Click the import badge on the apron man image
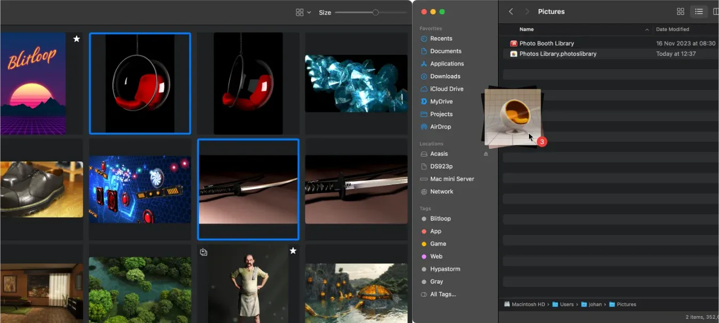The image size is (719, 323). (x=203, y=252)
